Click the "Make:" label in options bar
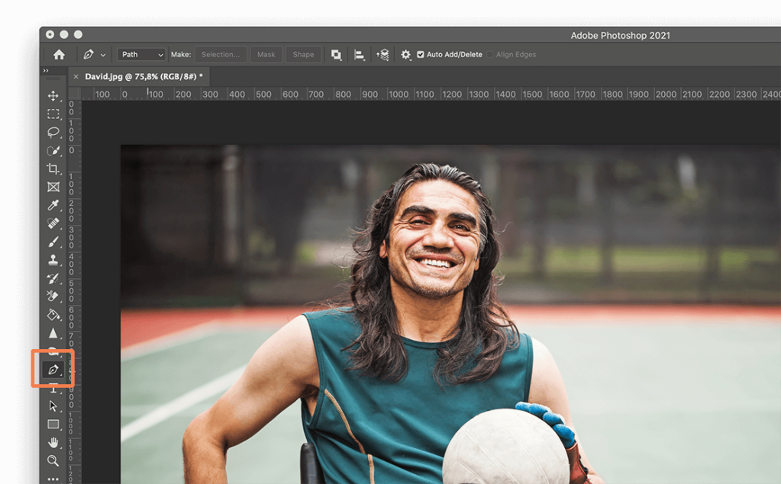The image size is (781, 484). tap(181, 55)
